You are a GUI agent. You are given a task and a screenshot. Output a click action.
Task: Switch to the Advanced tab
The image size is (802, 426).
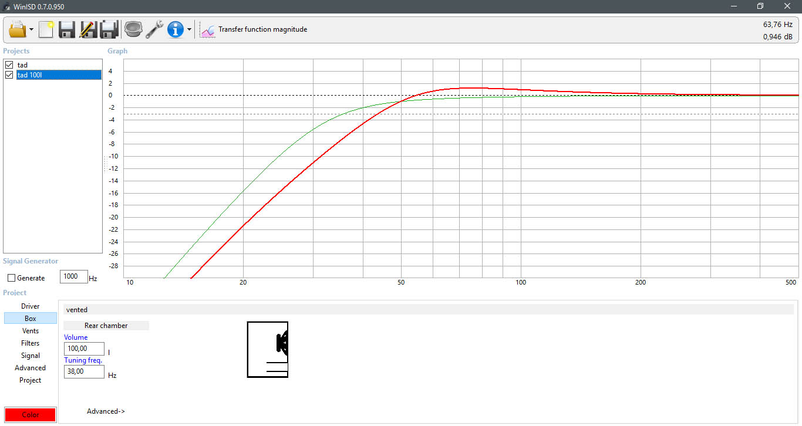(31, 368)
